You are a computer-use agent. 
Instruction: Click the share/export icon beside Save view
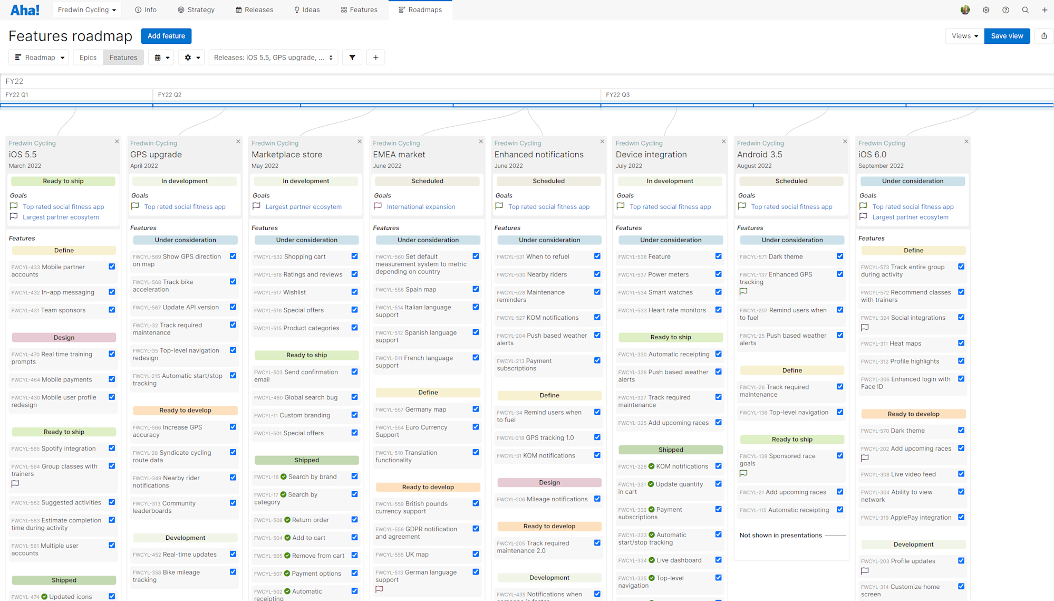1044,36
